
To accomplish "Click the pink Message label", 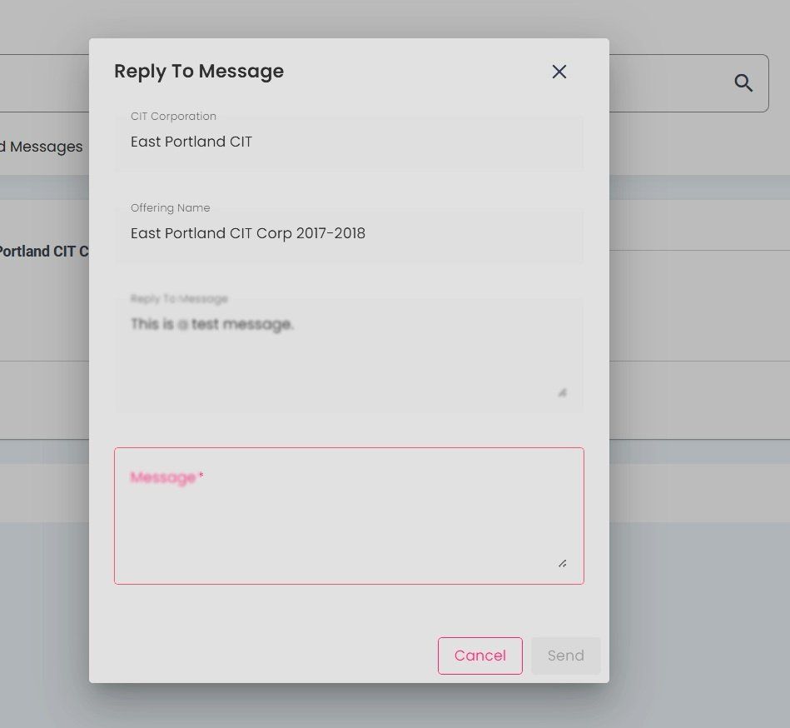I will coord(162,477).
